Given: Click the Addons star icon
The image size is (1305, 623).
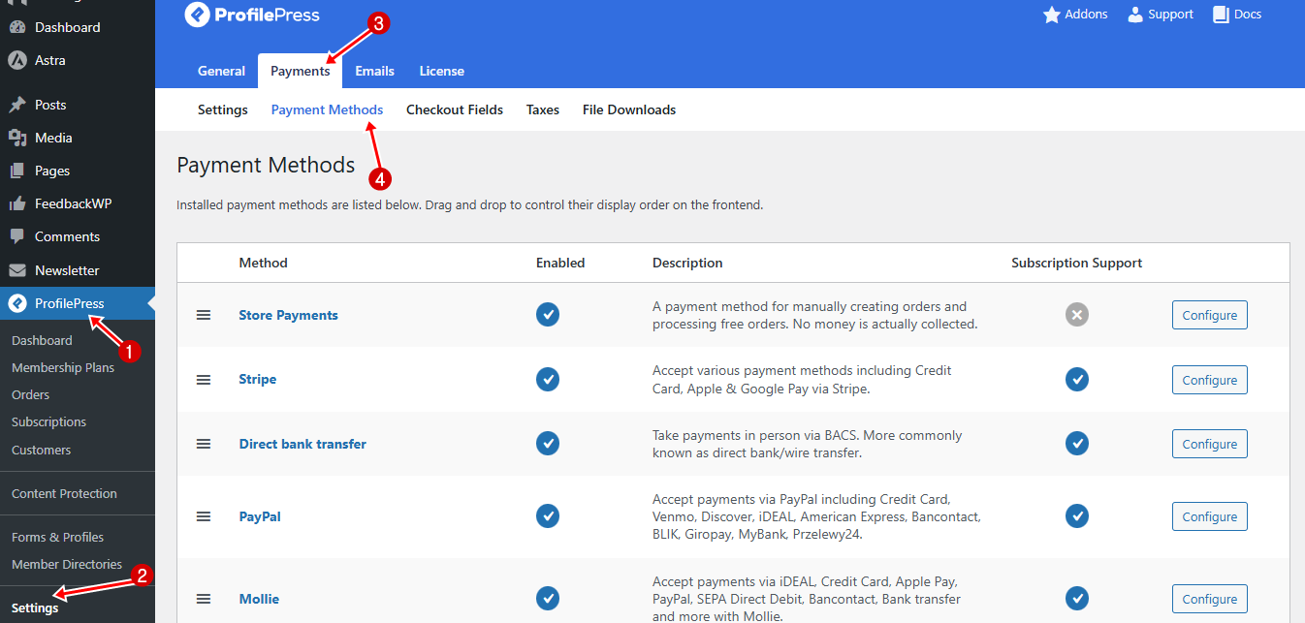Looking at the screenshot, I should [1051, 15].
